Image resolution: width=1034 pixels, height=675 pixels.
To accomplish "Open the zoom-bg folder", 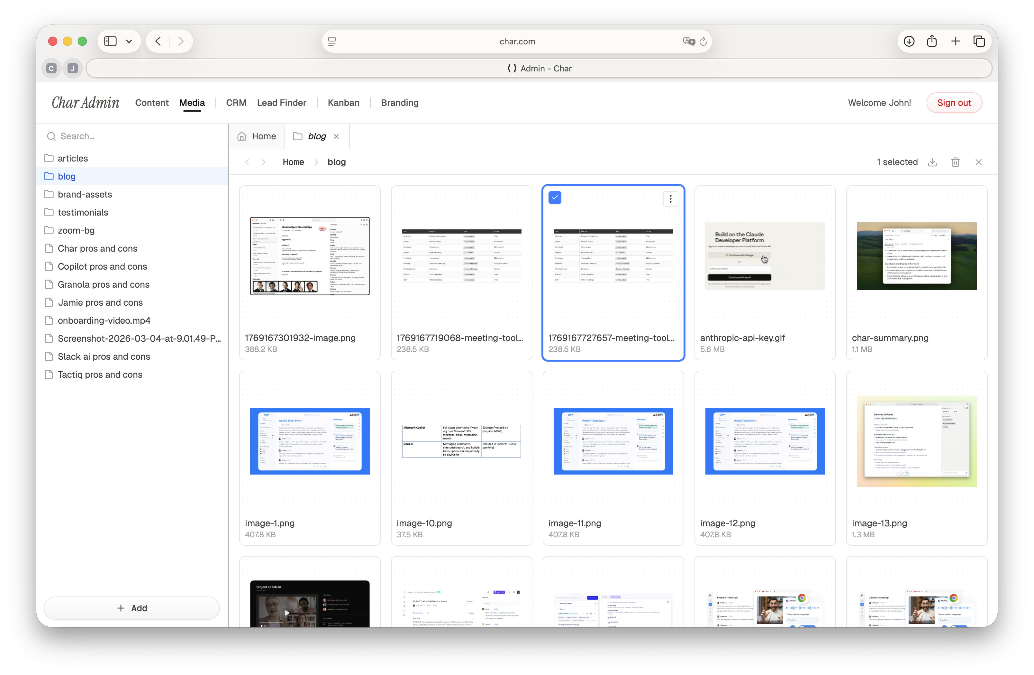I will click(132, 230).
